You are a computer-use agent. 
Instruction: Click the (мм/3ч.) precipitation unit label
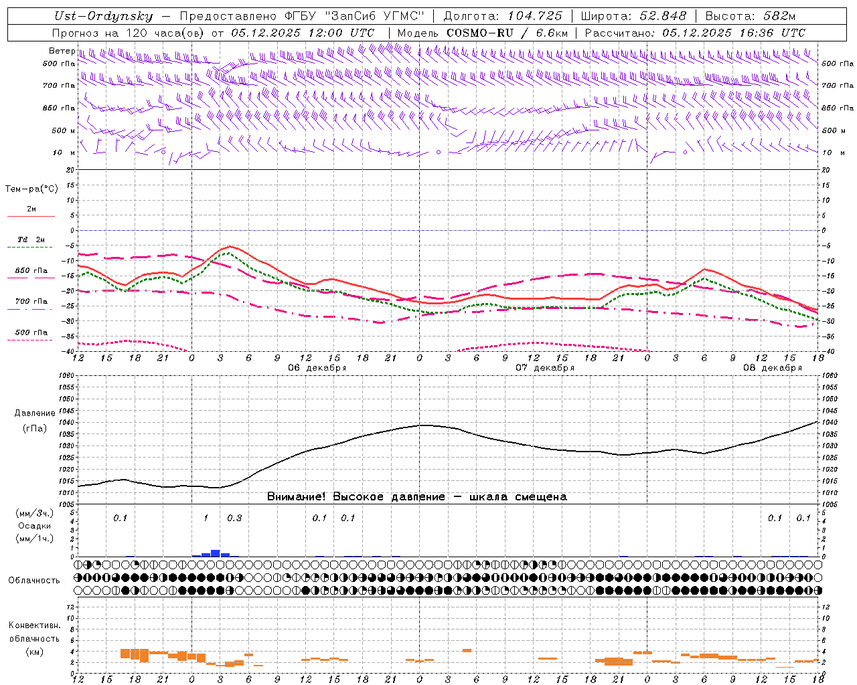pyautogui.click(x=34, y=513)
